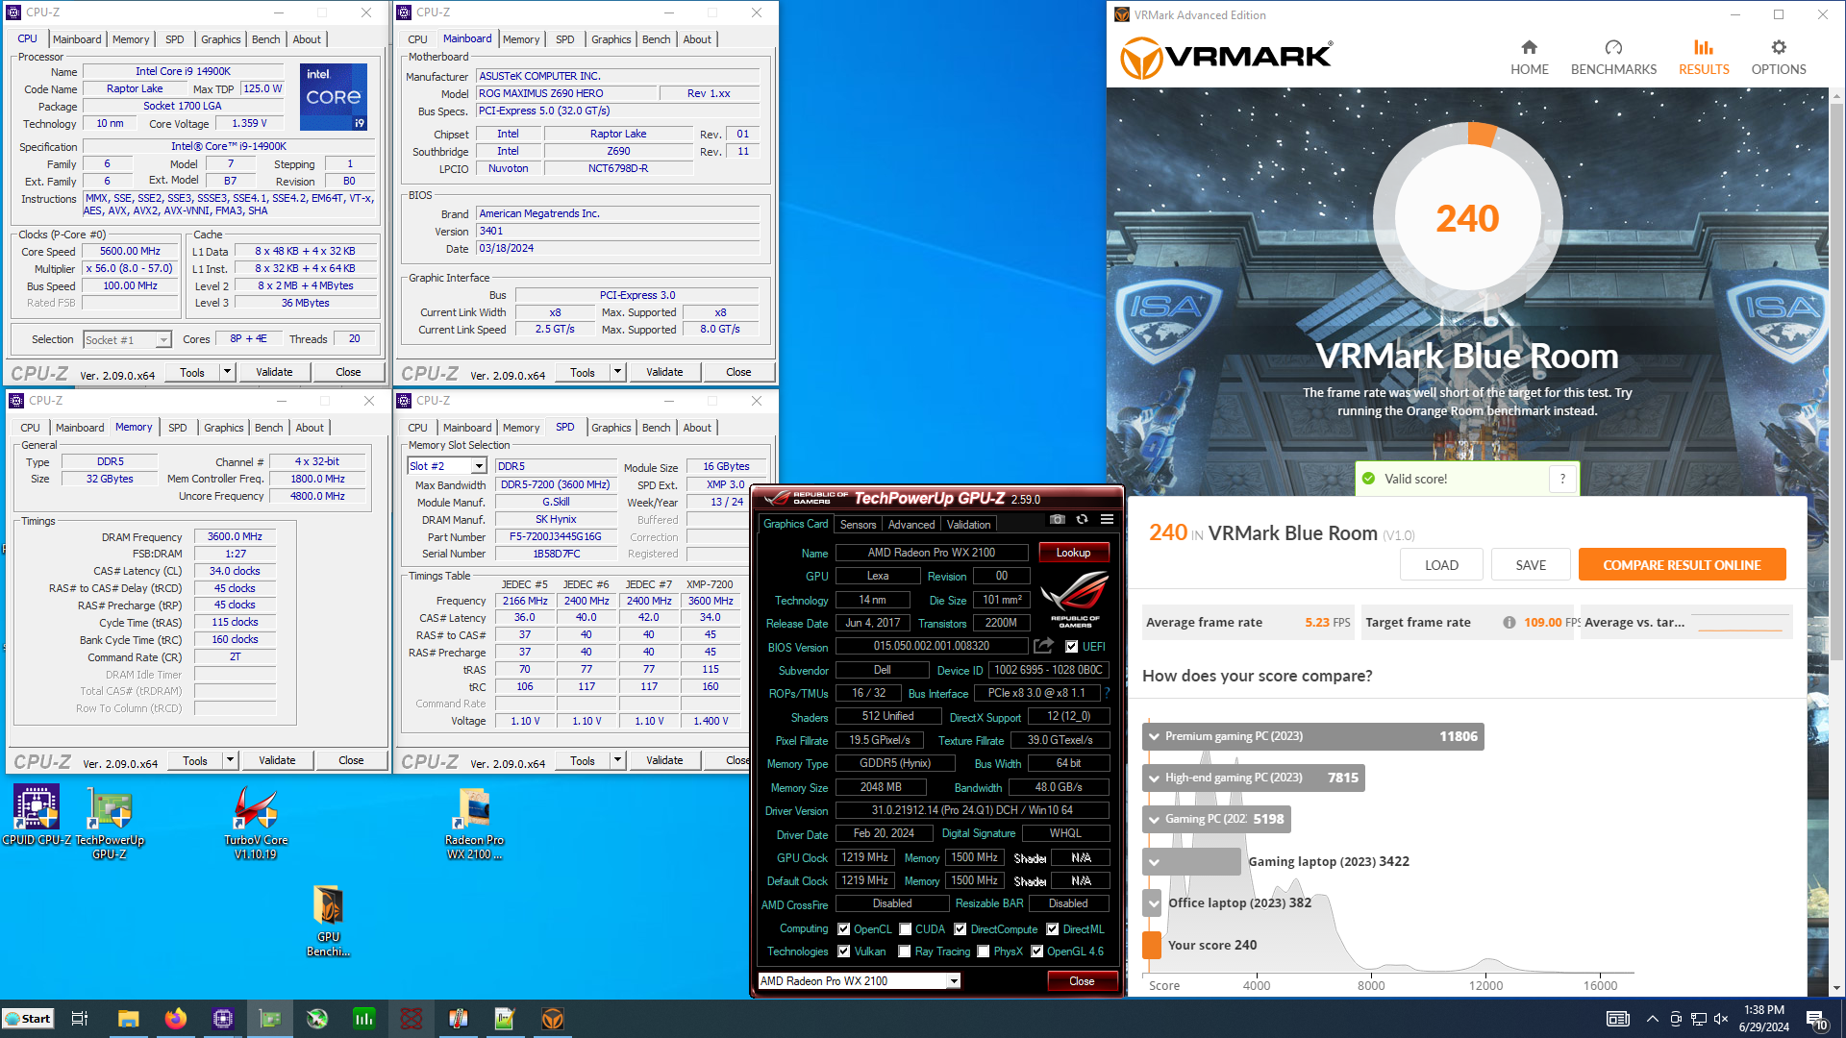The height and width of the screenshot is (1038, 1846).
Task: Open Bench tab in CPU-Z Mainboard window
Action: click(x=657, y=39)
